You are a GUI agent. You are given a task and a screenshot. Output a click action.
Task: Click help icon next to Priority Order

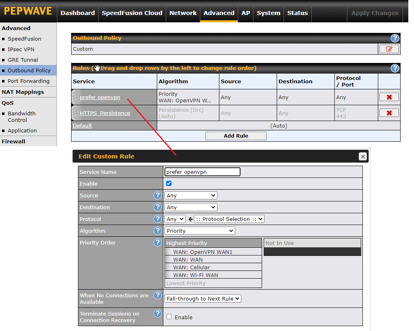click(158, 242)
